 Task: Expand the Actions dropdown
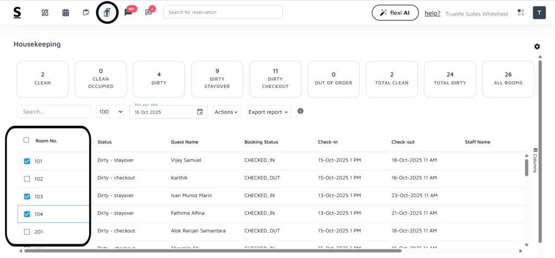pos(227,112)
